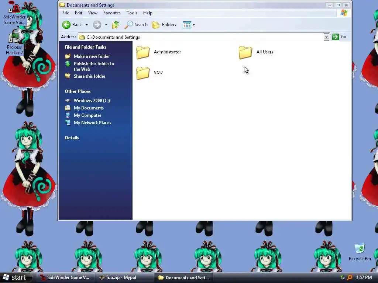Click the Administrator folder name
This screenshot has width=378, height=283.
coord(167,52)
